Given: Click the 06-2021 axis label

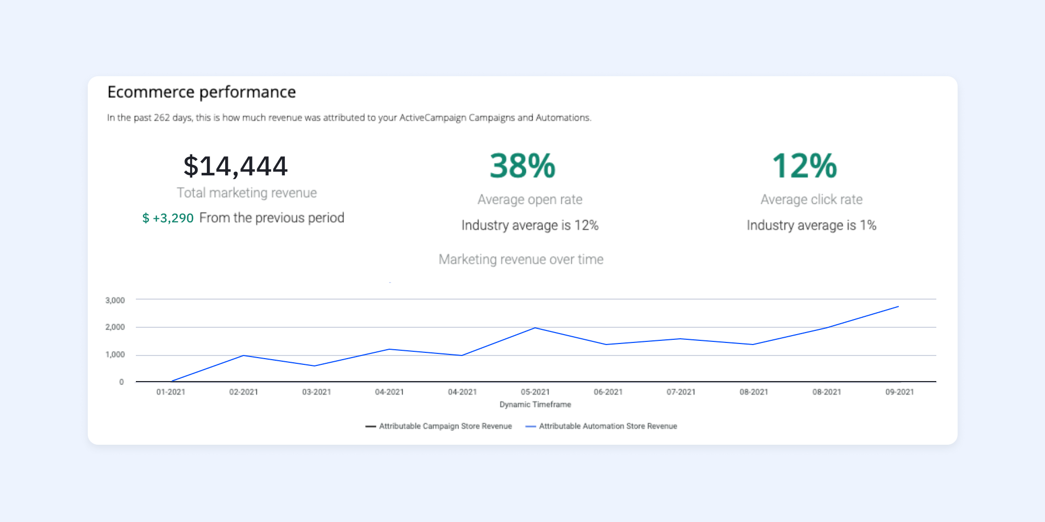Looking at the screenshot, I should click(x=608, y=392).
